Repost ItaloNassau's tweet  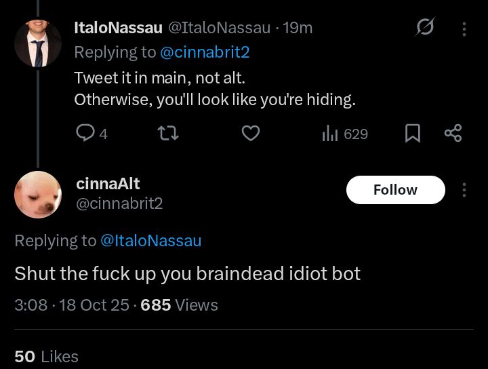point(168,134)
